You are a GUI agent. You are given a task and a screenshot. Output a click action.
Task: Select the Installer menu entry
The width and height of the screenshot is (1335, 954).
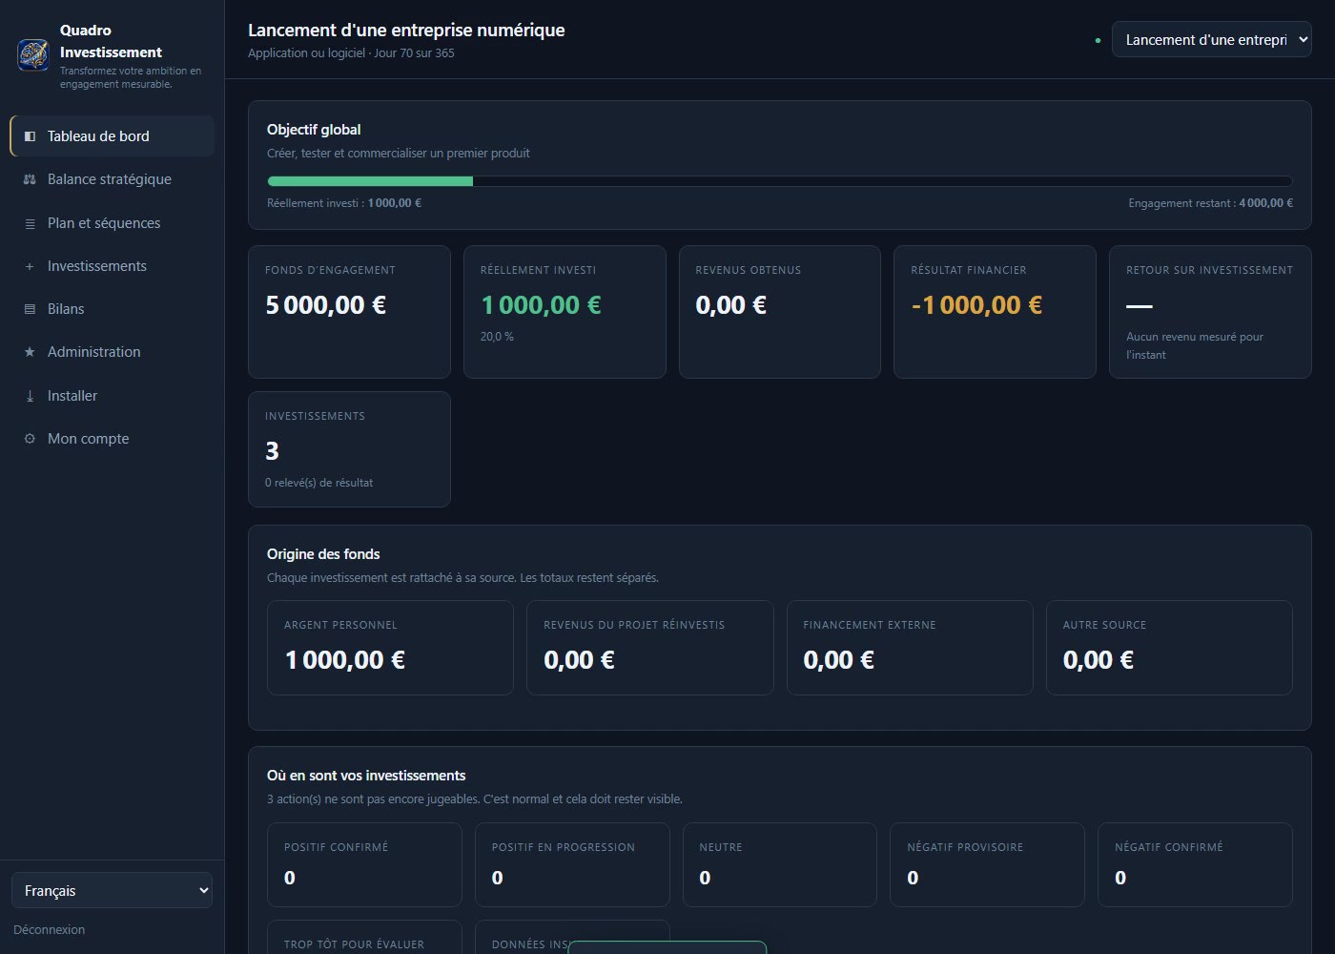(113, 396)
